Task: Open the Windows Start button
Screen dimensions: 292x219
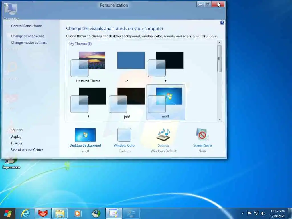Action: (8, 213)
